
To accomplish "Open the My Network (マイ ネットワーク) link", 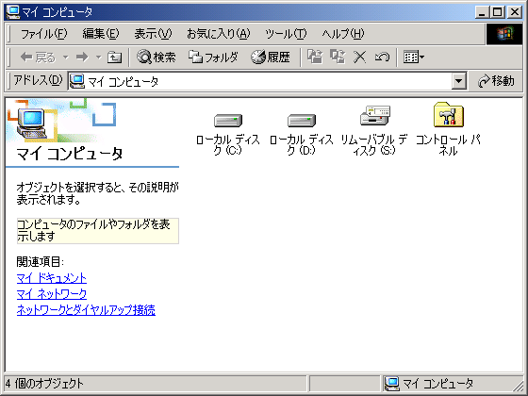I will tap(52, 294).
